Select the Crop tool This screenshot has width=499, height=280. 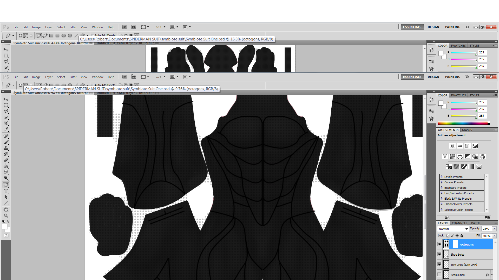[6, 123]
